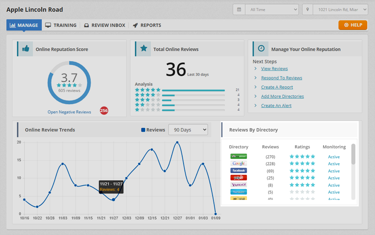Viewport: 375px width, 235px height.
Task: Open the Review Inbox tab
Action: tap(105, 25)
